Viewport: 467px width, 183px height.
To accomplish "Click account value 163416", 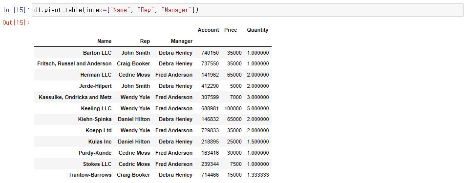I will (210, 153).
